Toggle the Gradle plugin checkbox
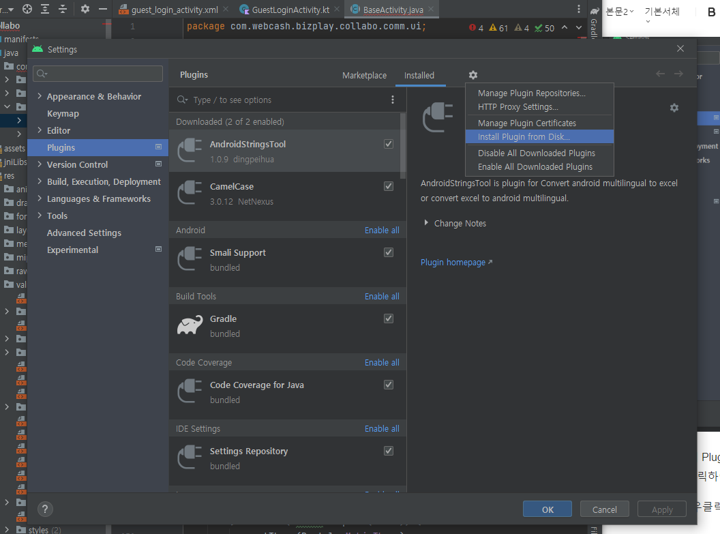Viewport: 720px width, 534px height. pyautogui.click(x=389, y=318)
